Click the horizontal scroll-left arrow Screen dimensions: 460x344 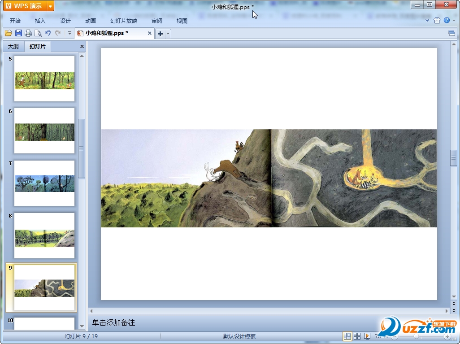click(91, 310)
